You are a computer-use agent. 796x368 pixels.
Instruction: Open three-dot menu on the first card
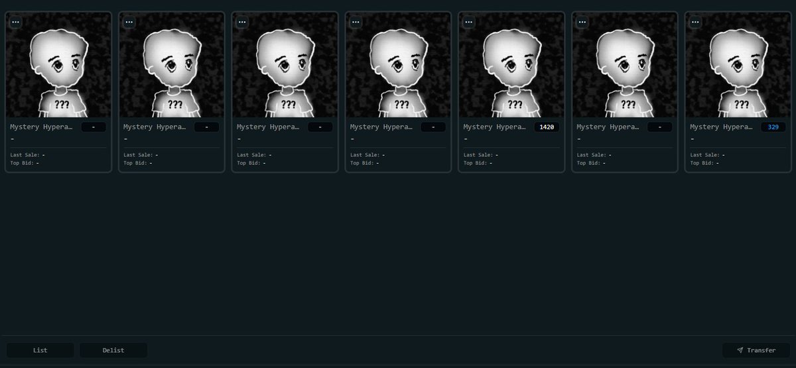15,22
